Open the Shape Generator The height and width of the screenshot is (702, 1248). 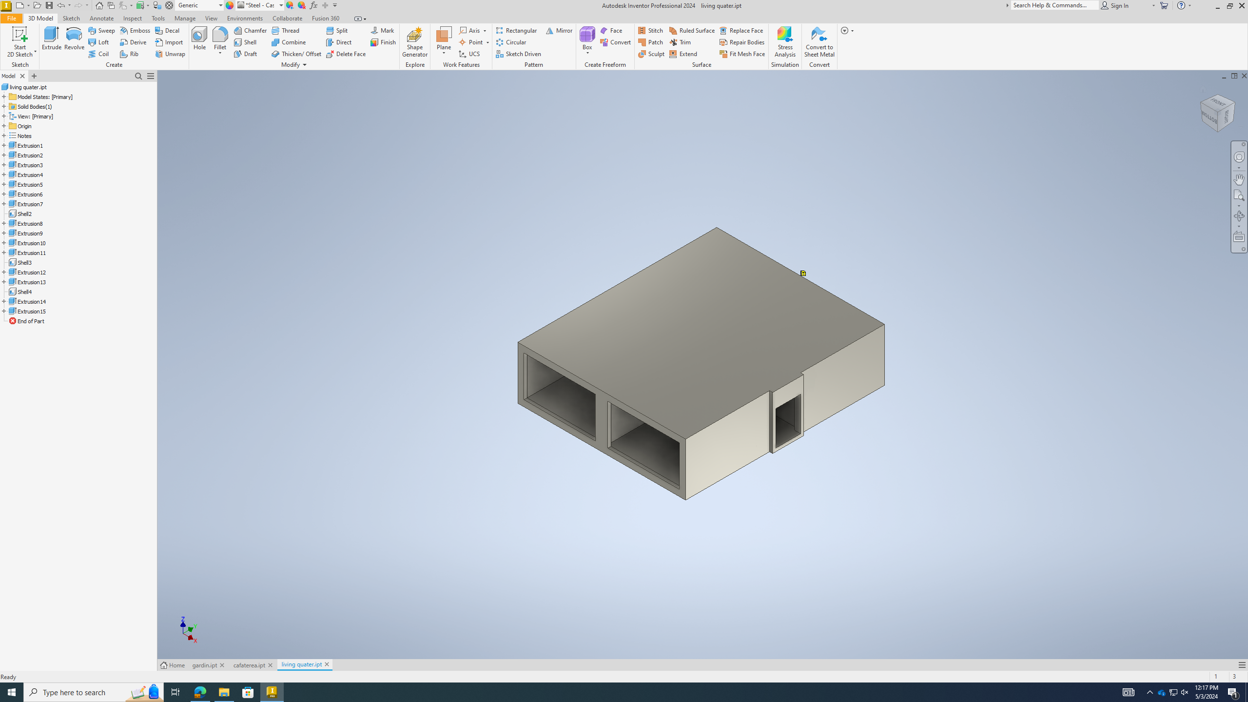click(415, 42)
